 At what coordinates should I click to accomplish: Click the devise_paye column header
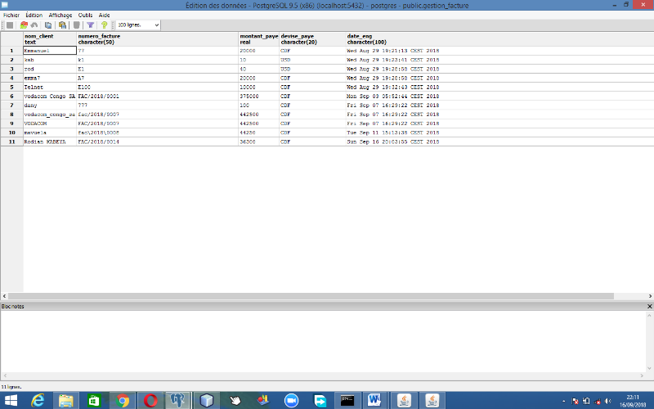pyautogui.click(x=312, y=38)
